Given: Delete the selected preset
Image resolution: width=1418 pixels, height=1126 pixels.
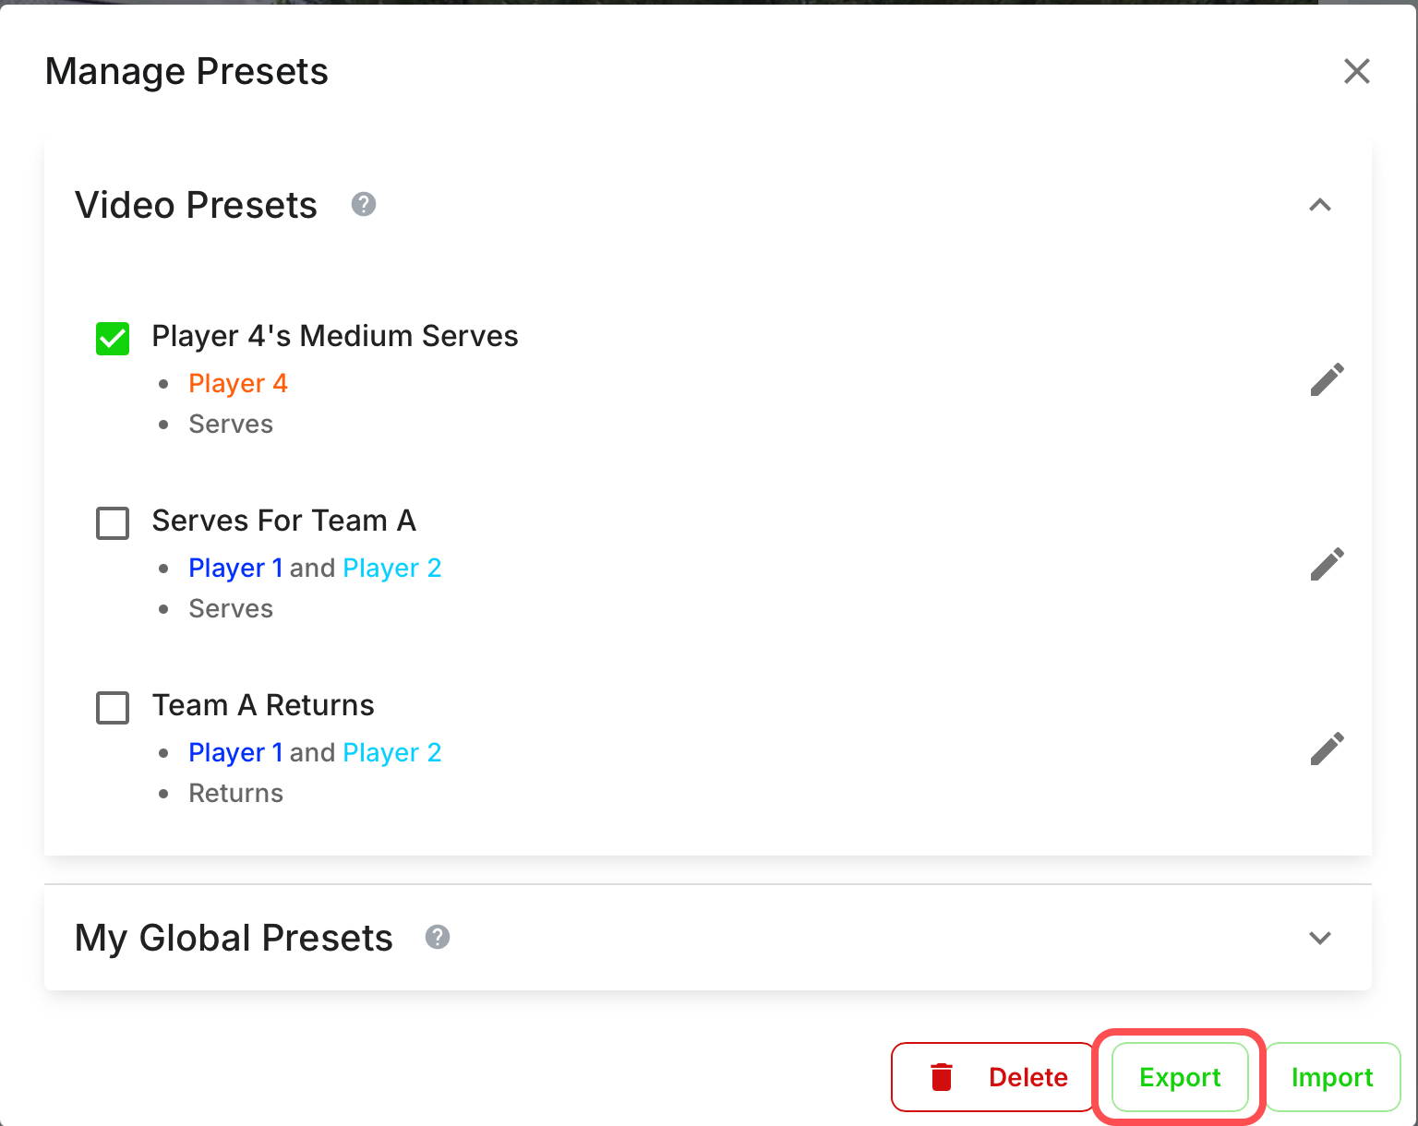Looking at the screenshot, I should pos(992,1077).
